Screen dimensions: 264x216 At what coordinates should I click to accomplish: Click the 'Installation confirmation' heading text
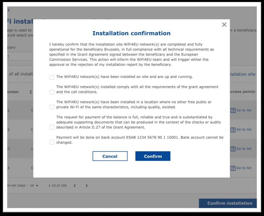point(132,33)
